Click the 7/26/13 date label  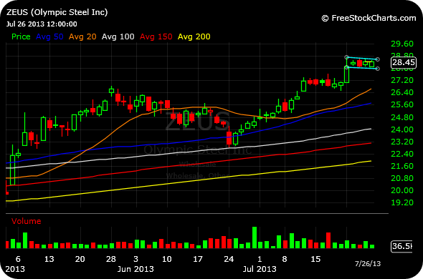[x=368, y=264]
